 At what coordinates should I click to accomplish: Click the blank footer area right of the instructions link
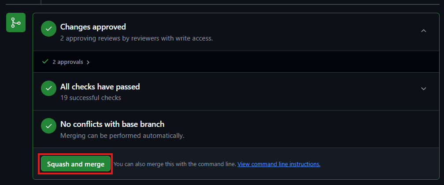[379, 164]
